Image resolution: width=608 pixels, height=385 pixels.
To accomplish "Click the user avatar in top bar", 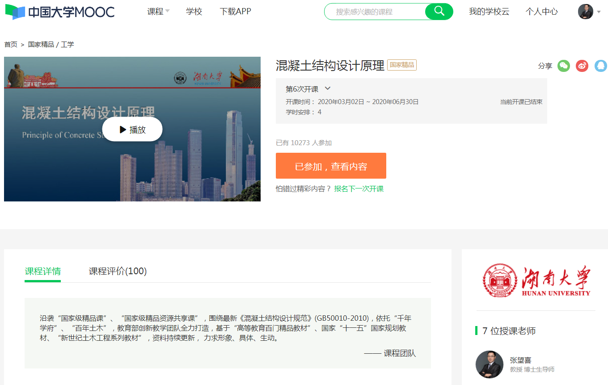I will [x=585, y=12].
